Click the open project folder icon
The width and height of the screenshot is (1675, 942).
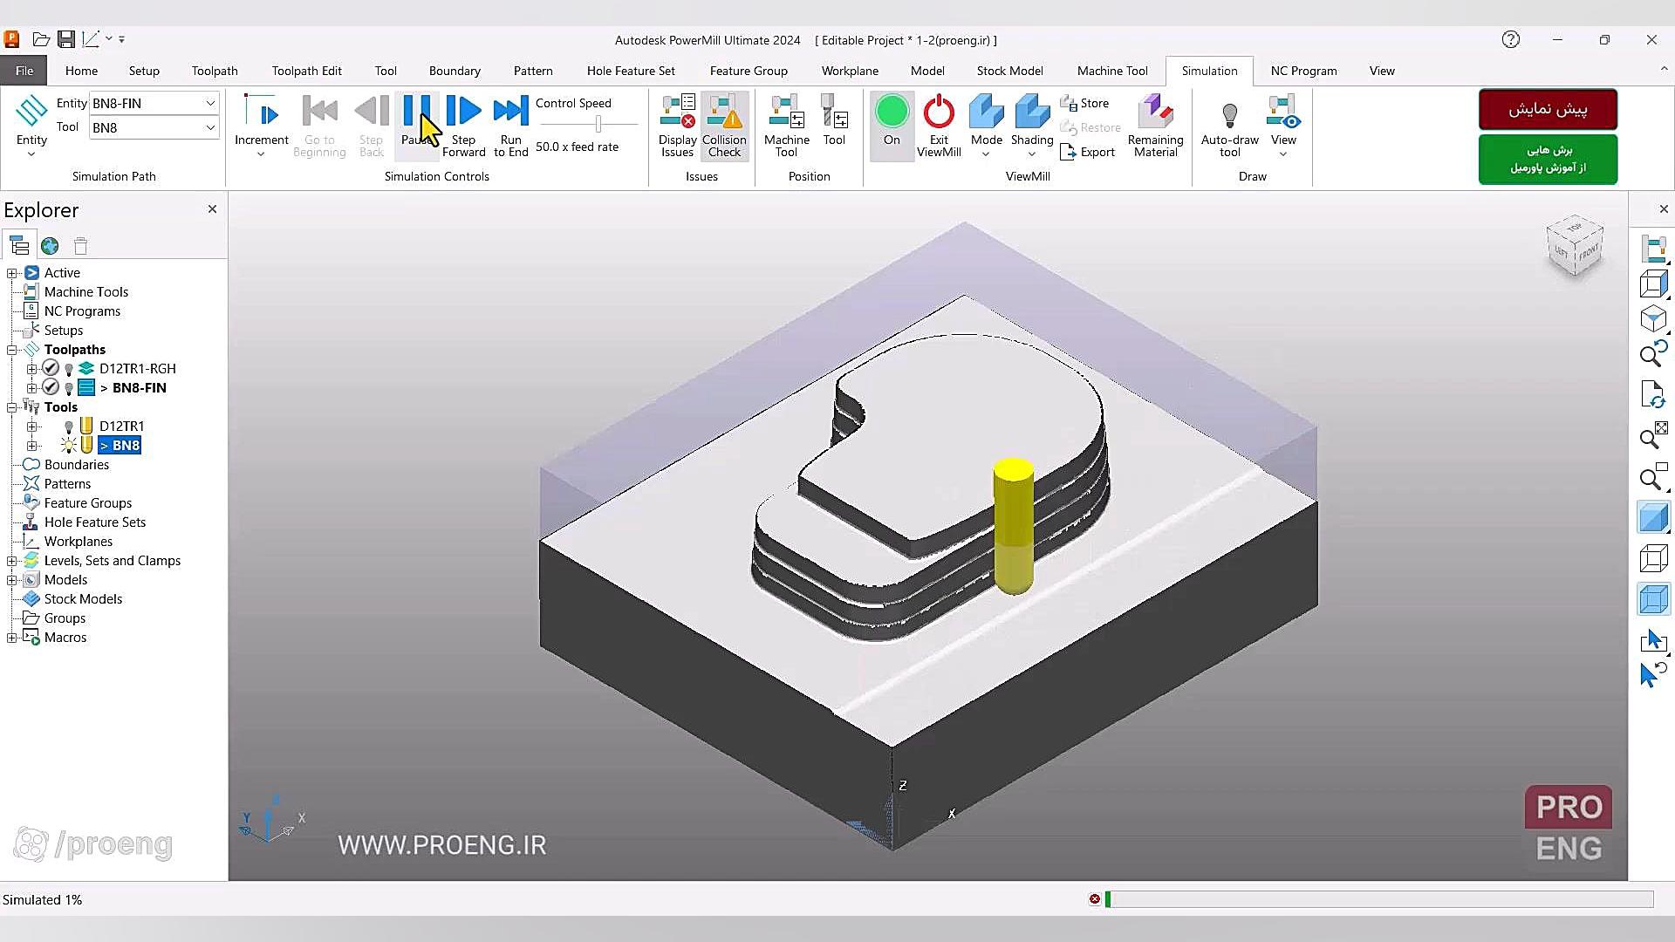click(41, 39)
